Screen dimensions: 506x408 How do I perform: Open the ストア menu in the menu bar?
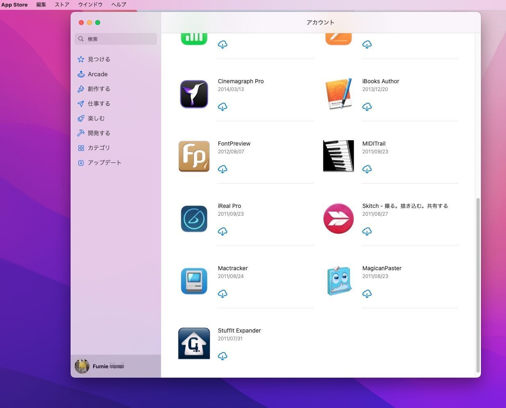coord(62,5)
